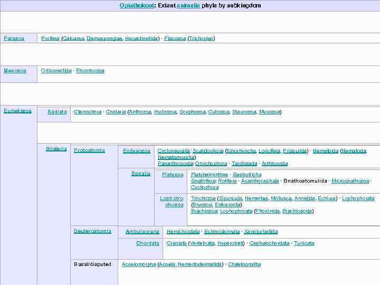Open the Myxozoa link

point(270,112)
